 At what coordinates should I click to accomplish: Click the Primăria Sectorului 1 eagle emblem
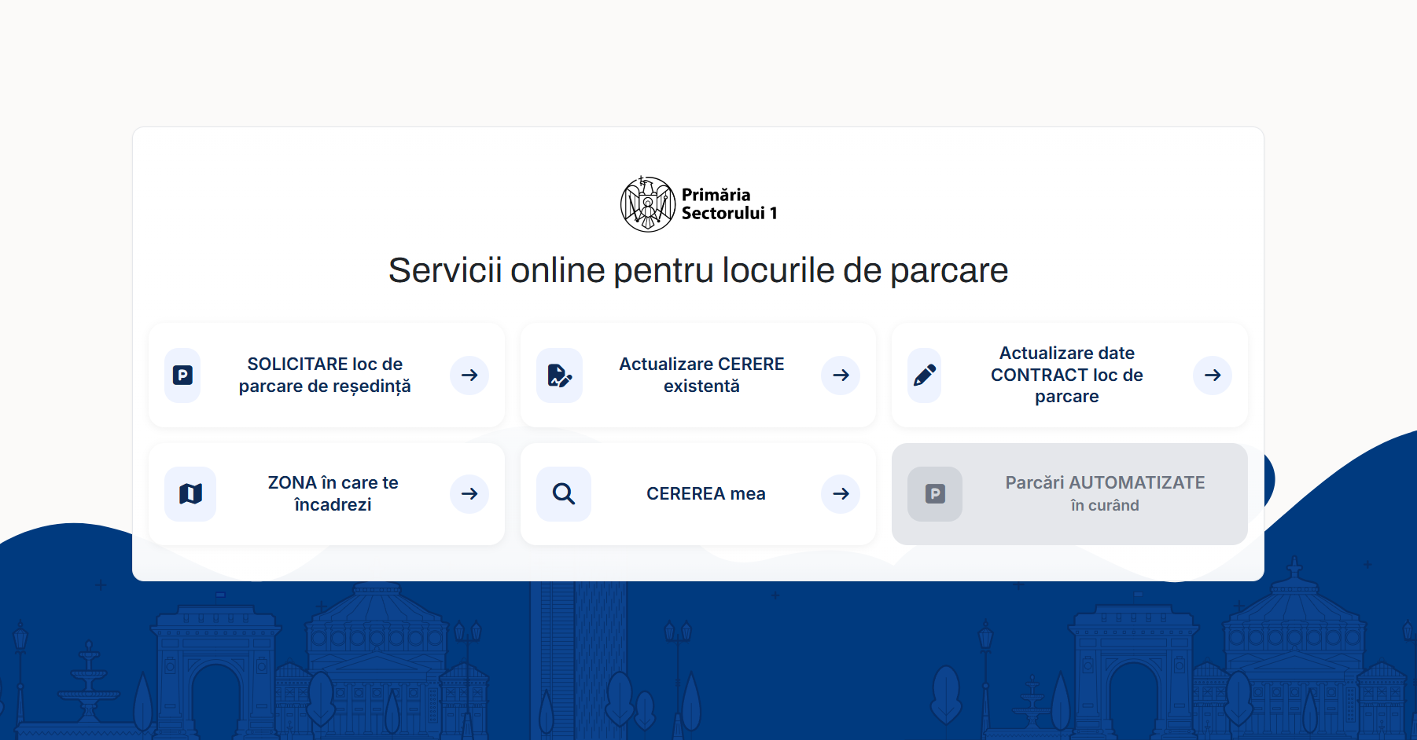(x=647, y=203)
